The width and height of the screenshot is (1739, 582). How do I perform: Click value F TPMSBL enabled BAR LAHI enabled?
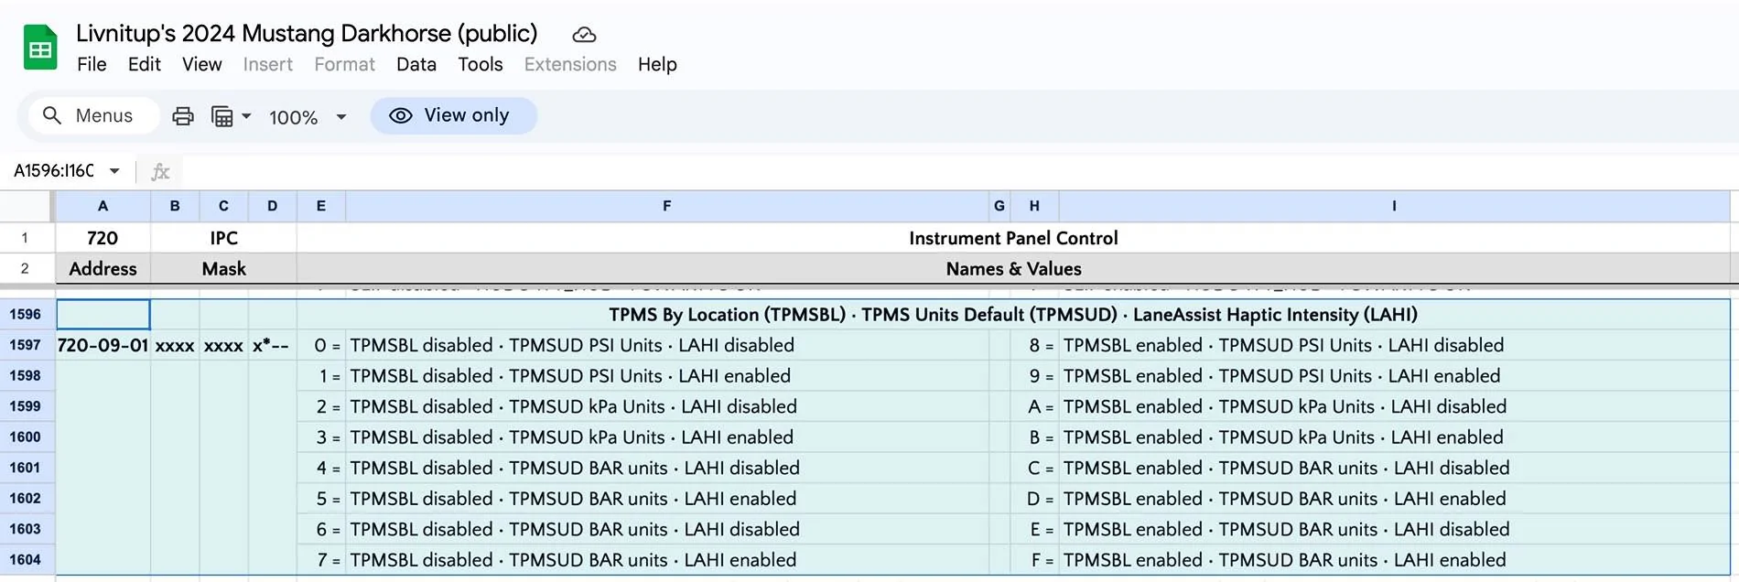click(1394, 559)
